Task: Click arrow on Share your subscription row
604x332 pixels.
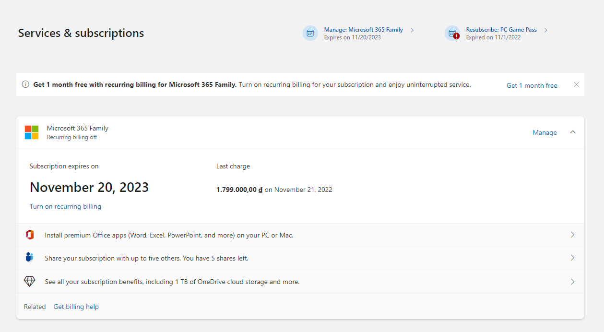Action: click(x=572, y=258)
